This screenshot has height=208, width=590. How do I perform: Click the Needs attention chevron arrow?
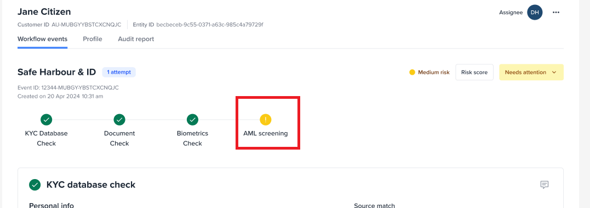tap(554, 72)
